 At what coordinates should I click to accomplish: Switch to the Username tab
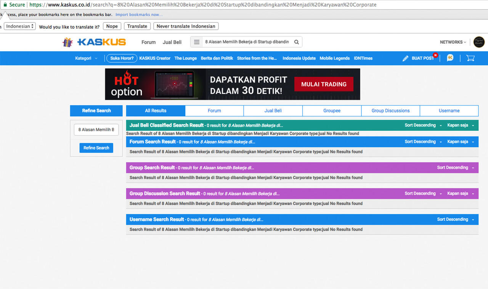click(449, 111)
